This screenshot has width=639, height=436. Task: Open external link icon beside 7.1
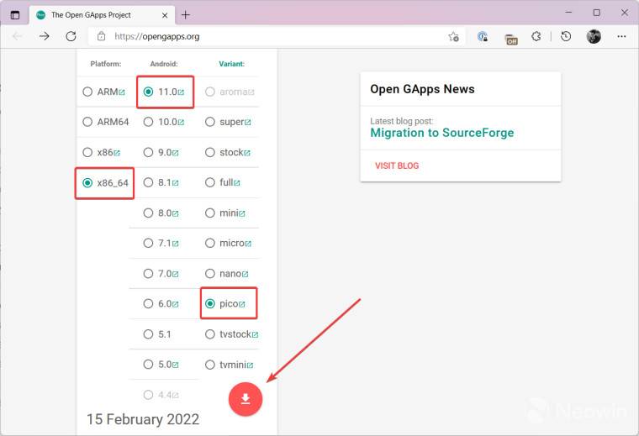tap(175, 244)
